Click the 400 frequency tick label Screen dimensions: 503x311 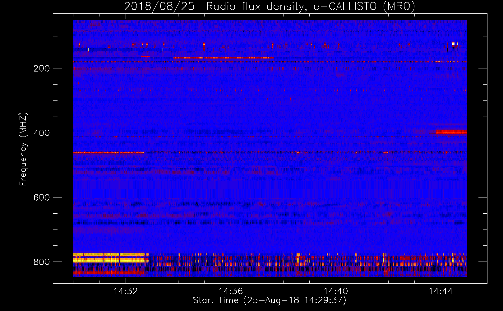tap(42, 133)
